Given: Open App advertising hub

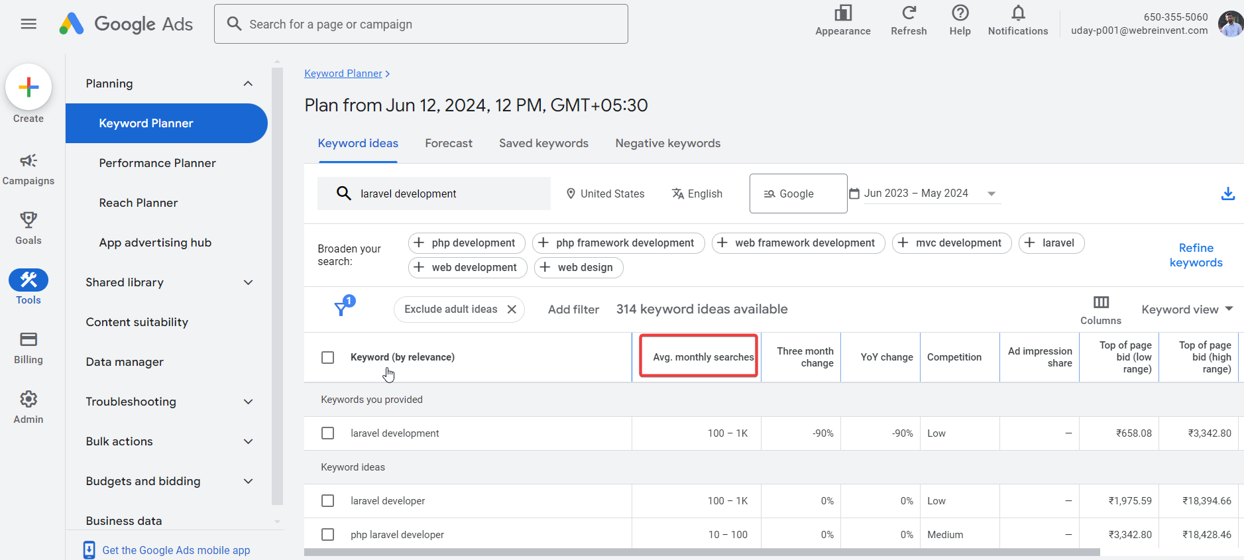Looking at the screenshot, I should (155, 243).
